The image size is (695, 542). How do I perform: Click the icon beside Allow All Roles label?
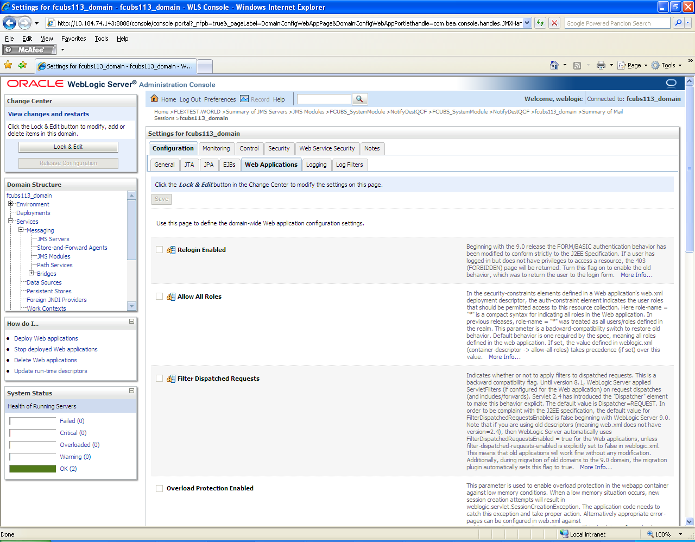171,297
